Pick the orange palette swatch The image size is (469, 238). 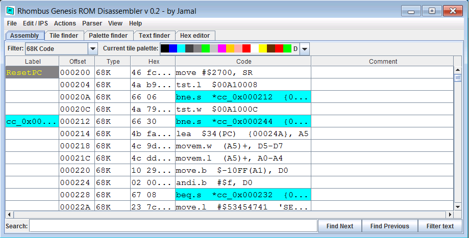coord(230,48)
